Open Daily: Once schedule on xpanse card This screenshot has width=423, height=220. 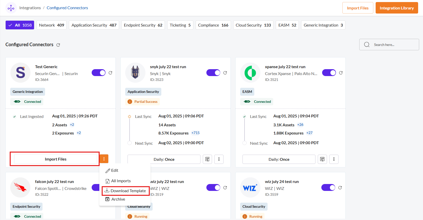(279, 159)
